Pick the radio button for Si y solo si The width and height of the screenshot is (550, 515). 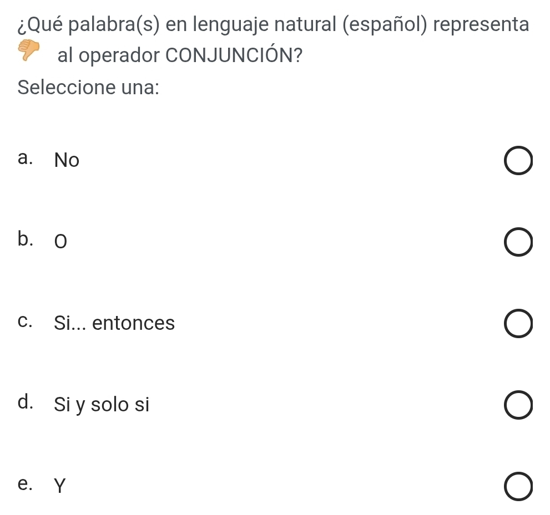click(519, 405)
